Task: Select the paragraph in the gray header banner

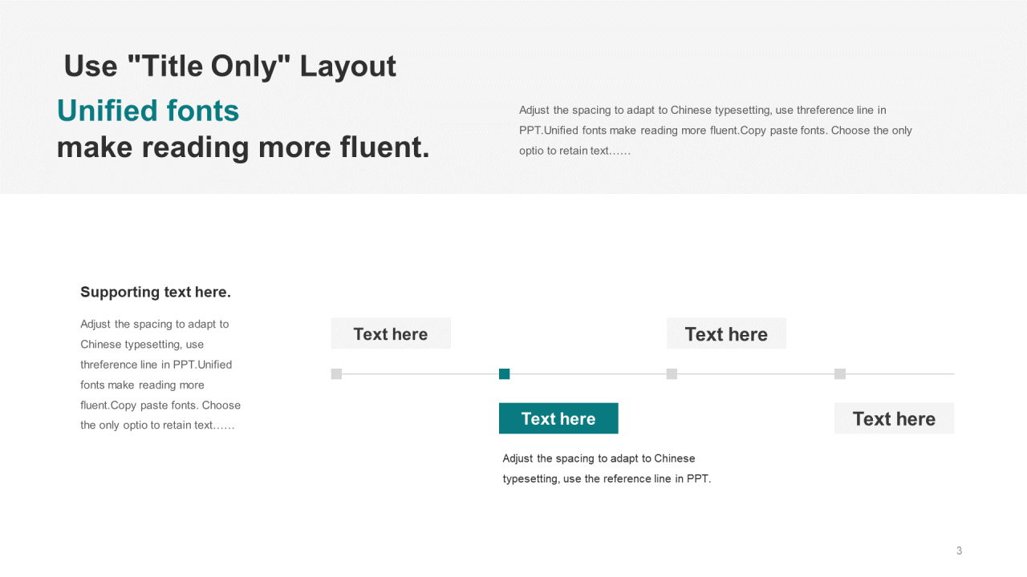Action: pyautogui.click(x=715, y=130)
